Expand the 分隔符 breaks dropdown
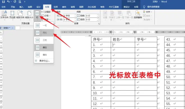 pyautogui.click(x=47, y=12)
